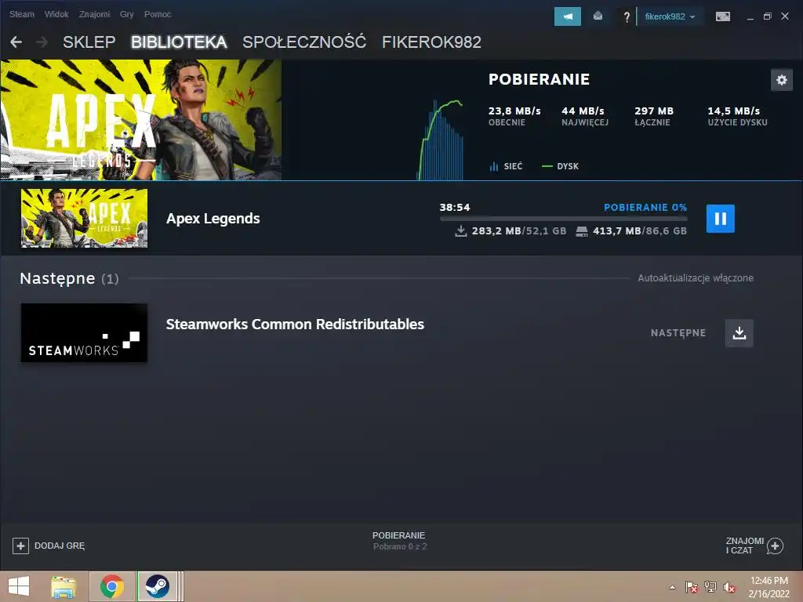This screenshot has height=602, width=803.
Task: Pause the Apex Legends download
Action: [x=720, y=219]
